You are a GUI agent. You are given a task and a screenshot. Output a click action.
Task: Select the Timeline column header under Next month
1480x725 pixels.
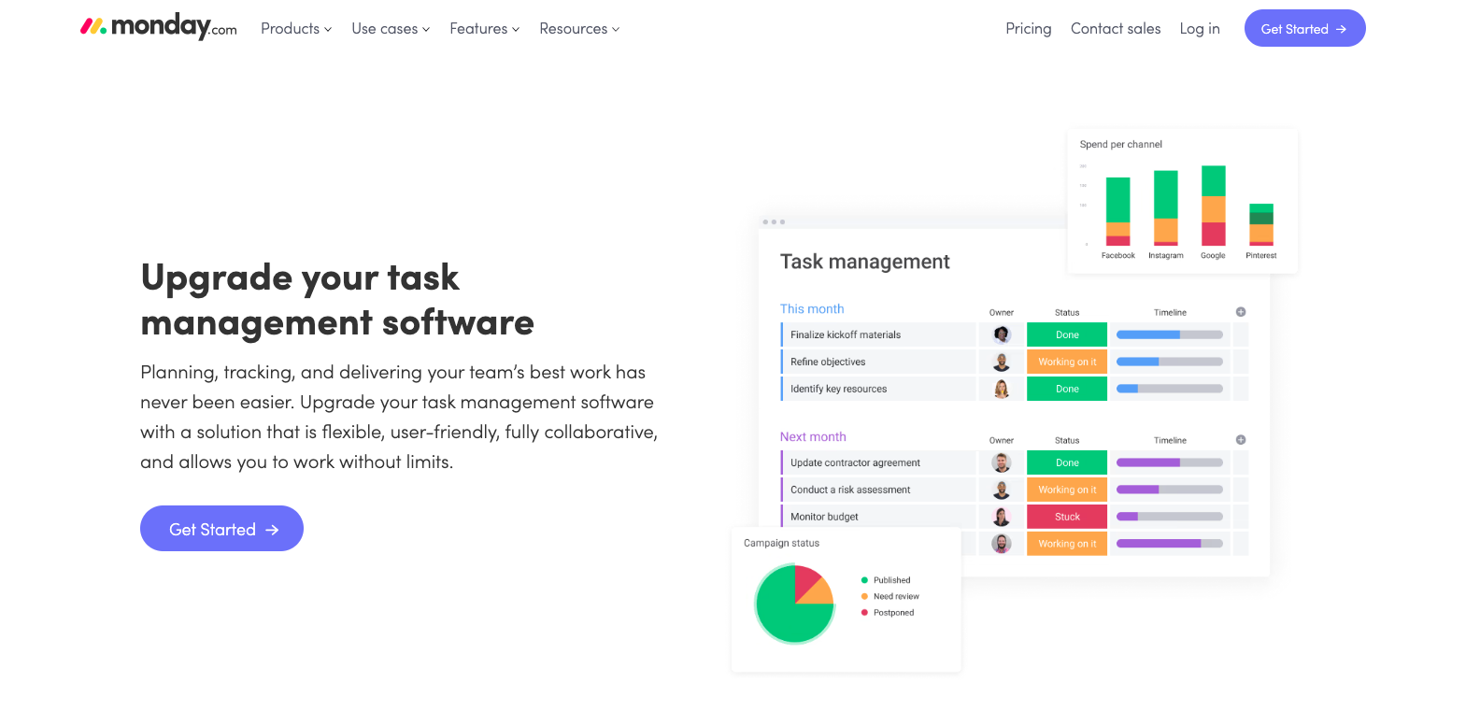click(x=1170, y=441)
